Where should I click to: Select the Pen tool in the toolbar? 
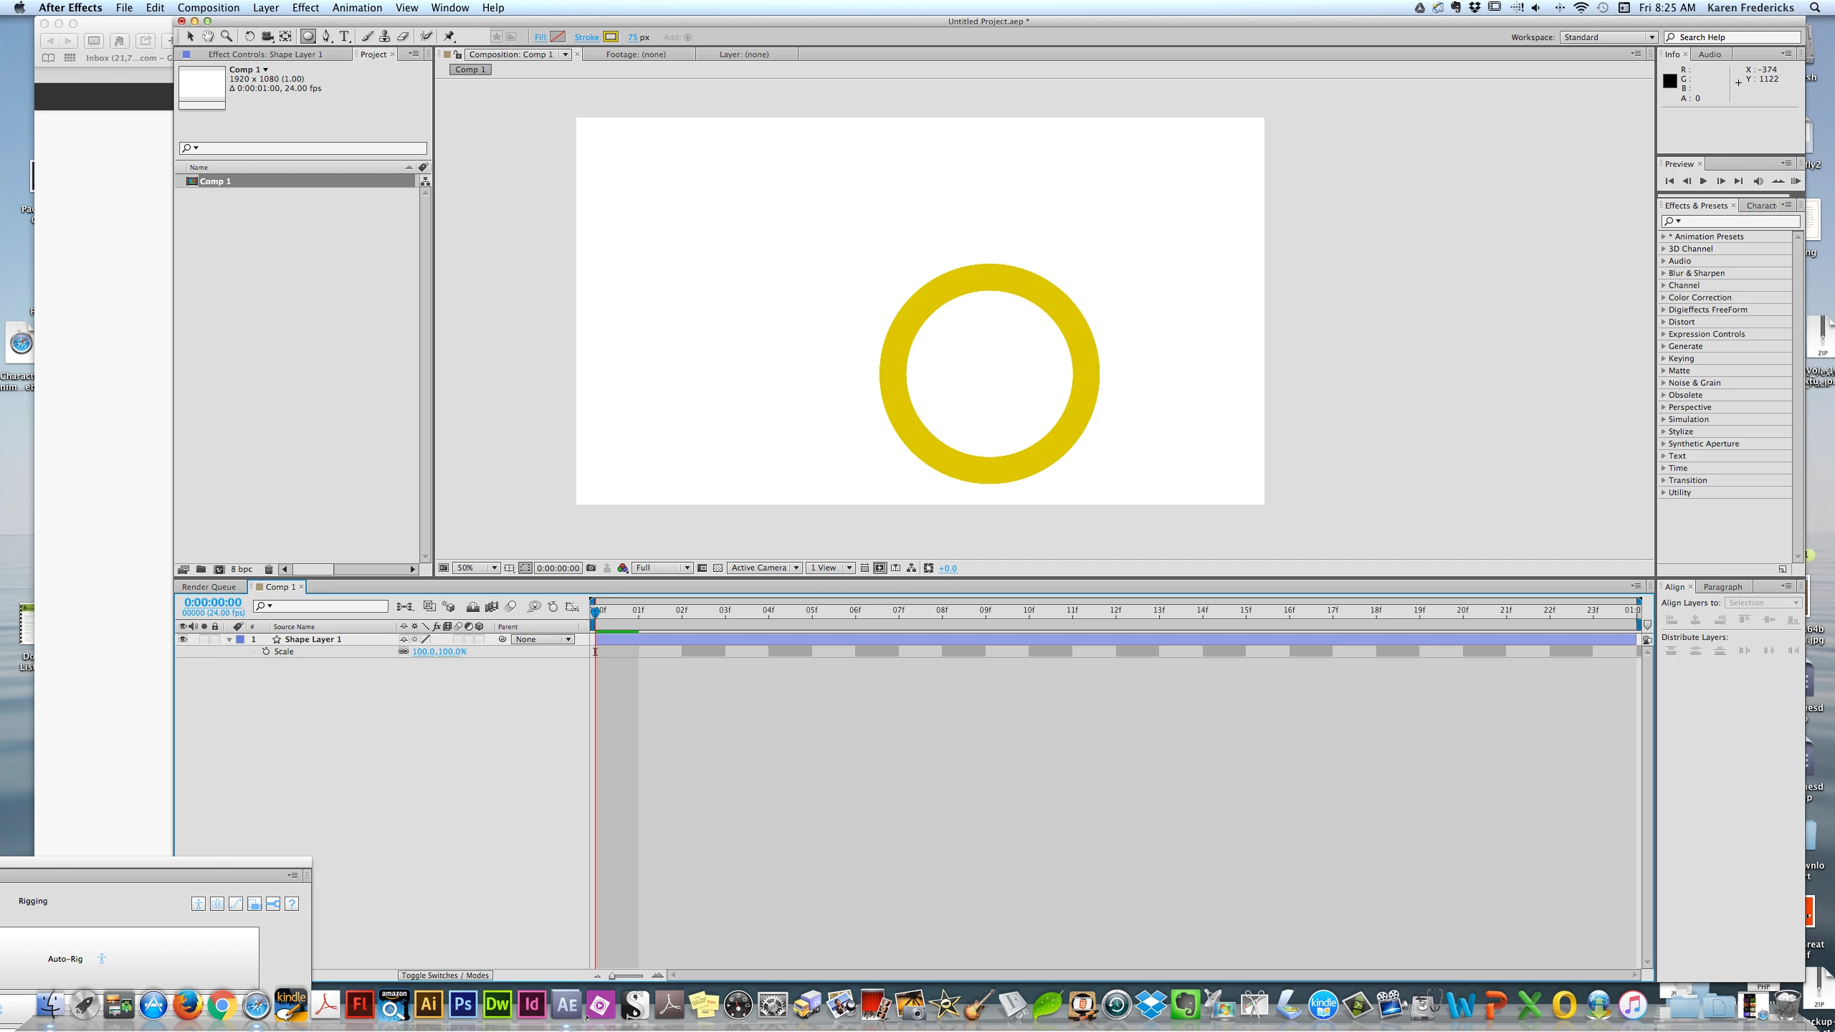[x=326, y=37]
